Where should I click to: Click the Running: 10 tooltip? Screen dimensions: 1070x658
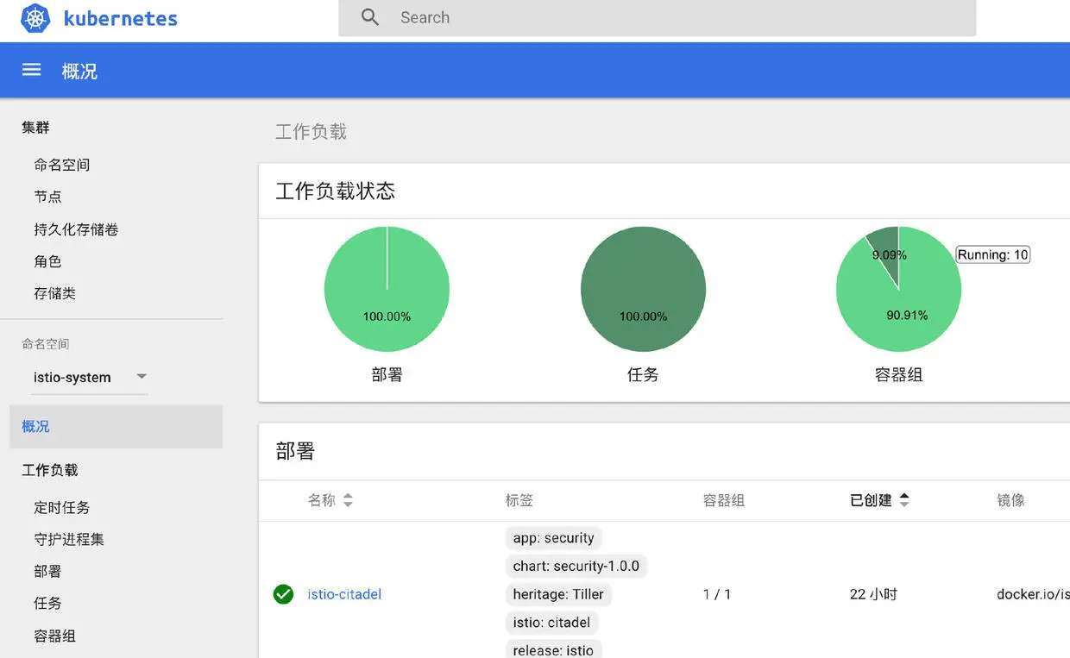click(993, 254)
